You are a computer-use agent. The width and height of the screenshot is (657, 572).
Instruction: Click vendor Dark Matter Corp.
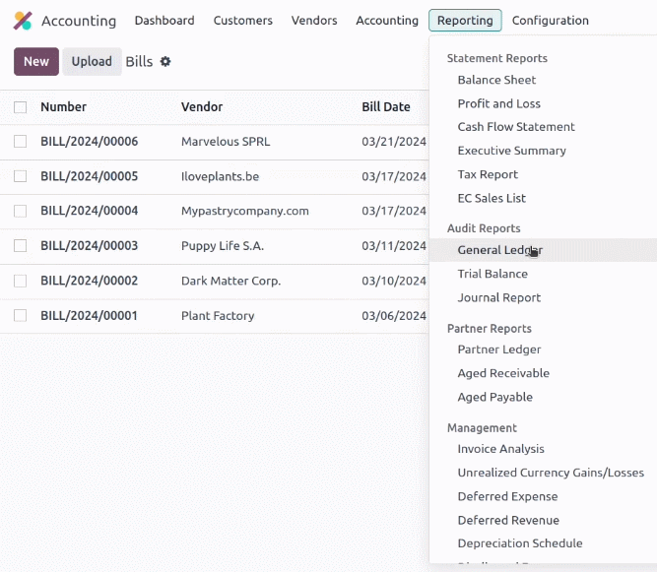tap(230, 281)
